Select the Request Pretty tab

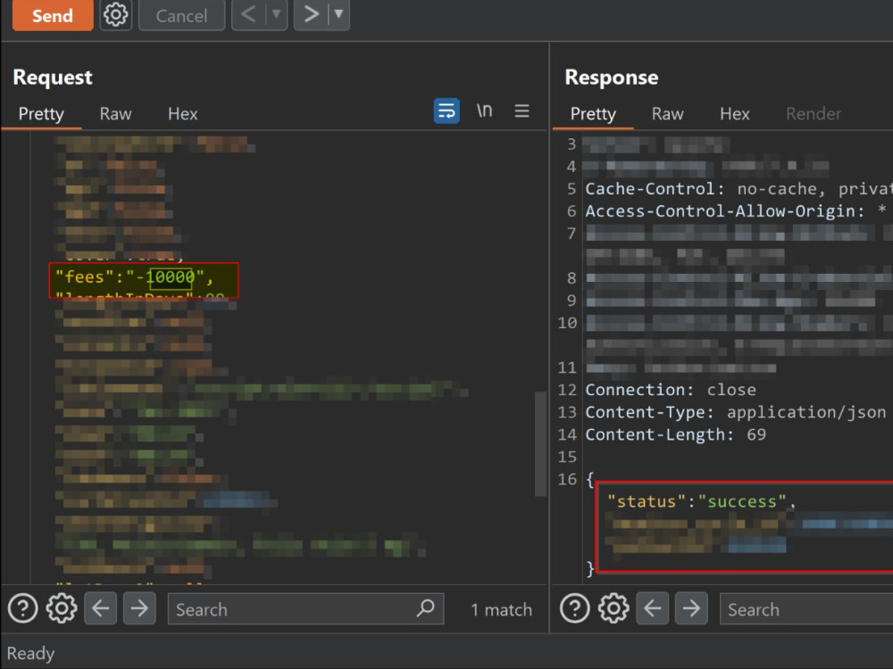coord(41,114)
